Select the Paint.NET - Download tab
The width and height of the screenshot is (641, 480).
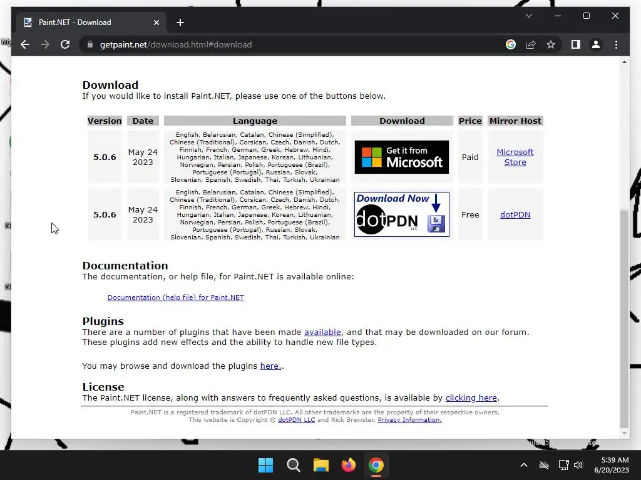click(91, 22)
